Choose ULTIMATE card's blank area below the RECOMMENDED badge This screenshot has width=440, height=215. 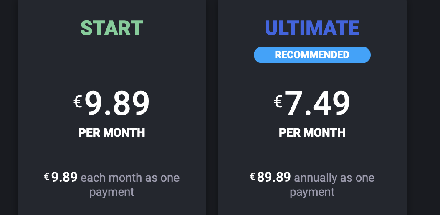[312, 76]
